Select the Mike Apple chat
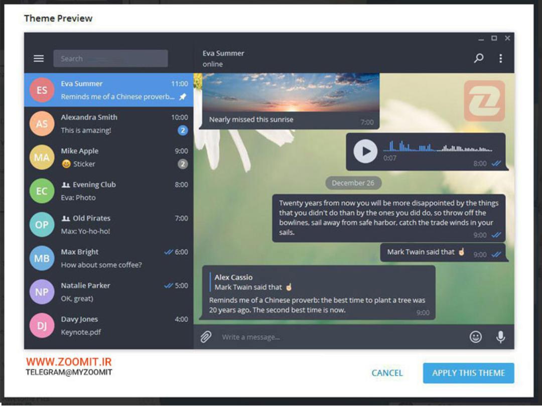 108,158
